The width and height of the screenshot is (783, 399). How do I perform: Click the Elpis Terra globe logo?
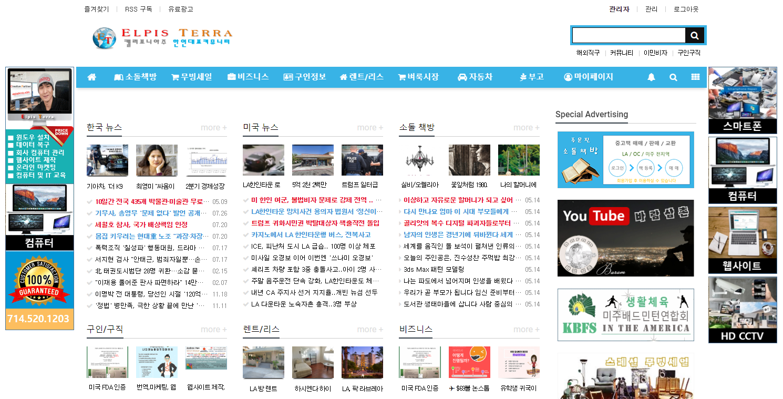coord(104,38)
